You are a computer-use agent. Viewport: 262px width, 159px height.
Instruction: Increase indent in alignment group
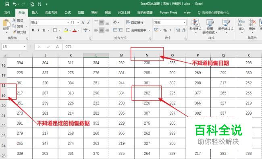(x=121, y=30)
